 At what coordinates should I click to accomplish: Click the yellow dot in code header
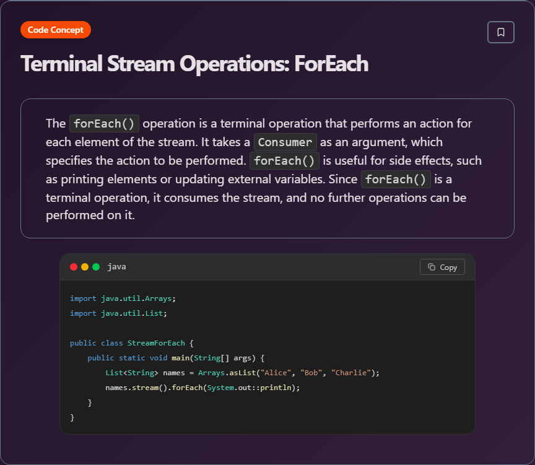click(85, 267)
